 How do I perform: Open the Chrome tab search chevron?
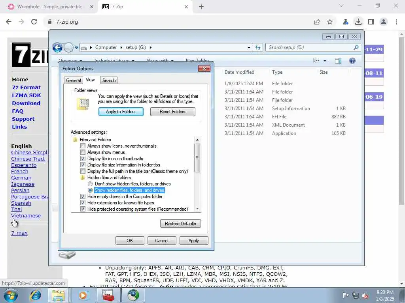[x=341, y=6]
